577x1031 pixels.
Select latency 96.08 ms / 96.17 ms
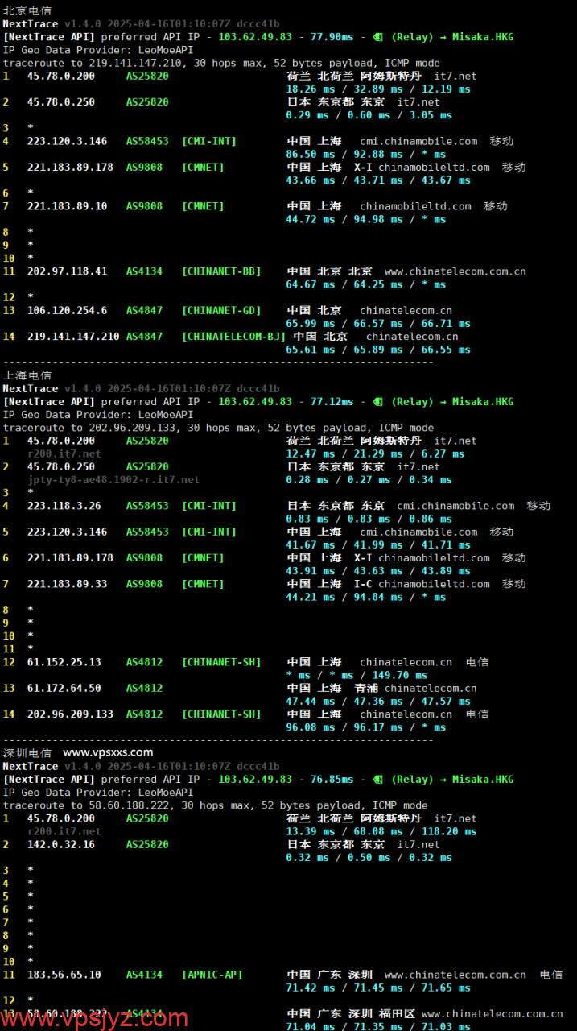click(344, 727)
